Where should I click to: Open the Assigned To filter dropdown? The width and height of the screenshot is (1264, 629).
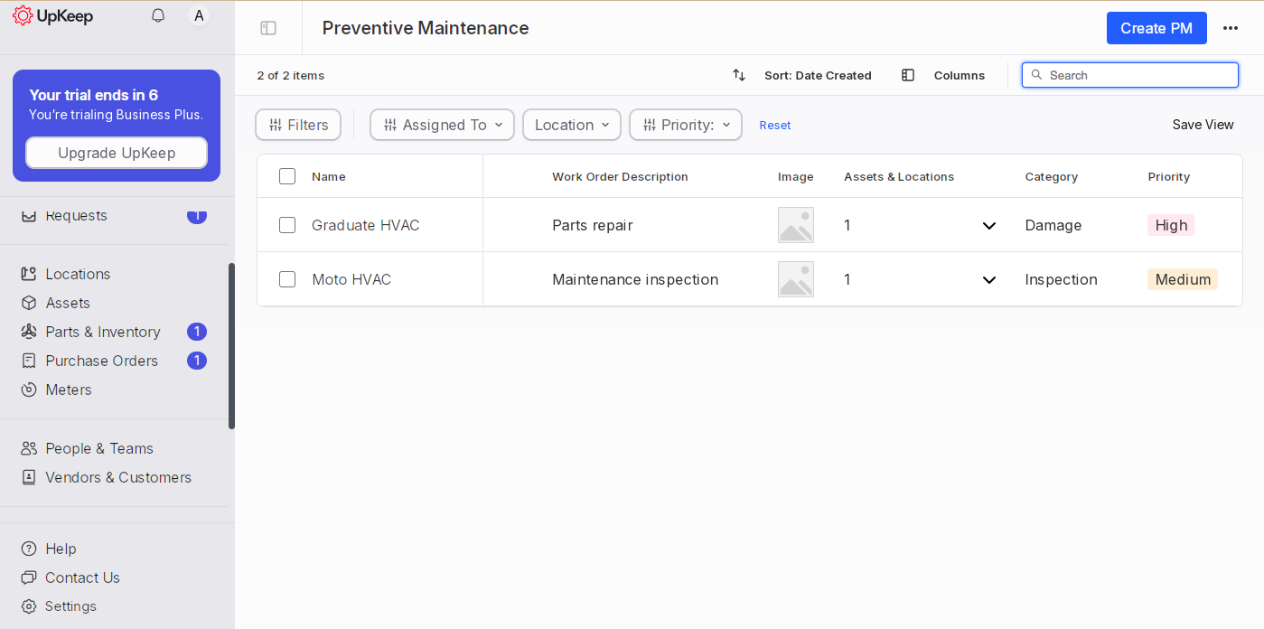click(x=442, y=125)
